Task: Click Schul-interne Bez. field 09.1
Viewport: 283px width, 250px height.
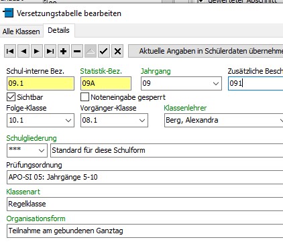Action: [x=40, y=84]
